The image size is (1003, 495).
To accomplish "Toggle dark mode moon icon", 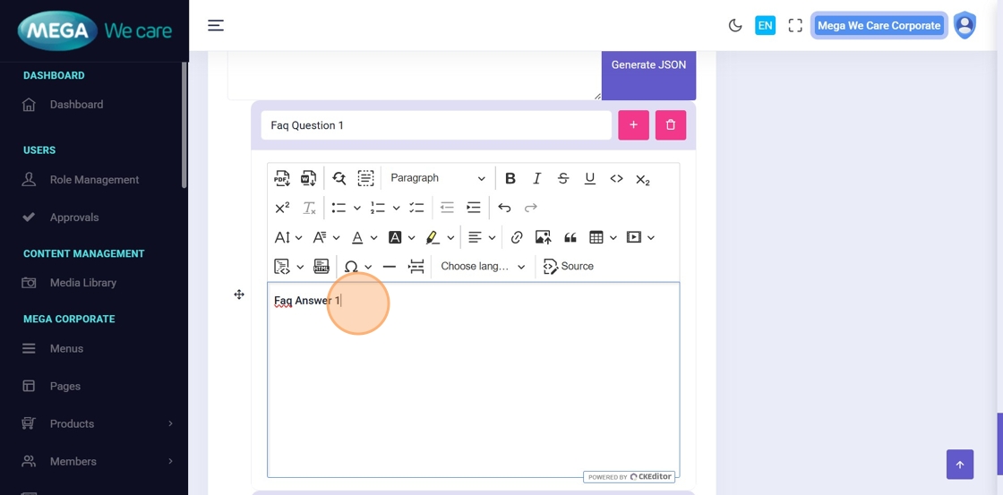I will coord(735,25).
